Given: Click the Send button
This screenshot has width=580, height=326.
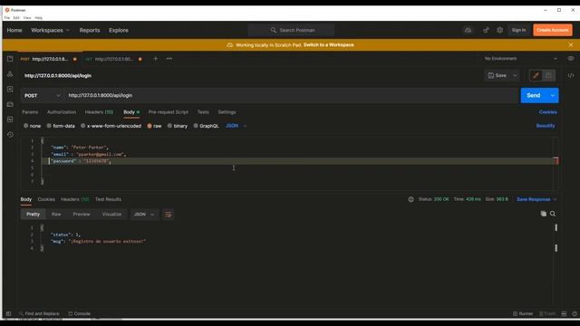Looking at the screenshot, I should pyautogui.click(x=534, y=96).
